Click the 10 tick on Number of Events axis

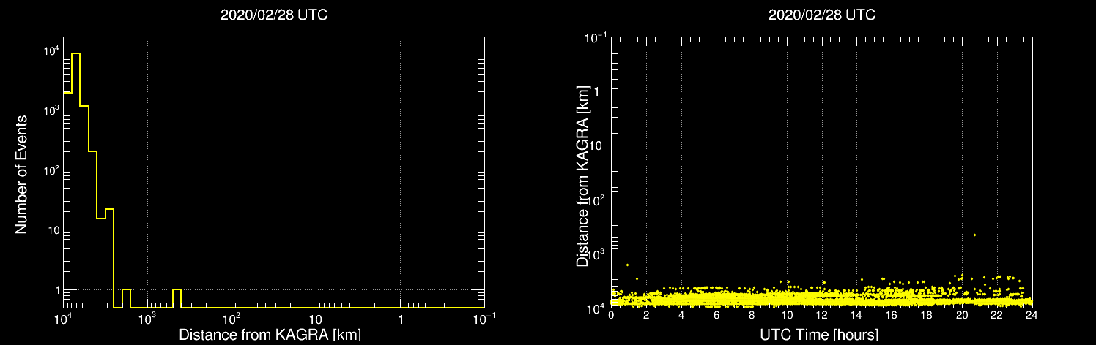click(x=53, y=230)
